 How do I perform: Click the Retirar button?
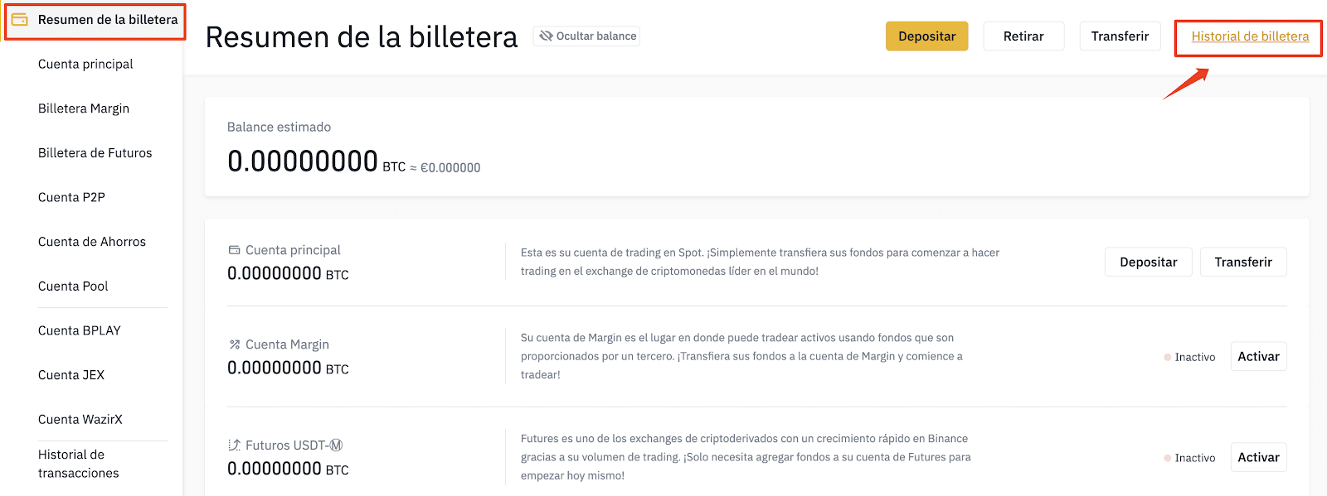coord(1023,36)
